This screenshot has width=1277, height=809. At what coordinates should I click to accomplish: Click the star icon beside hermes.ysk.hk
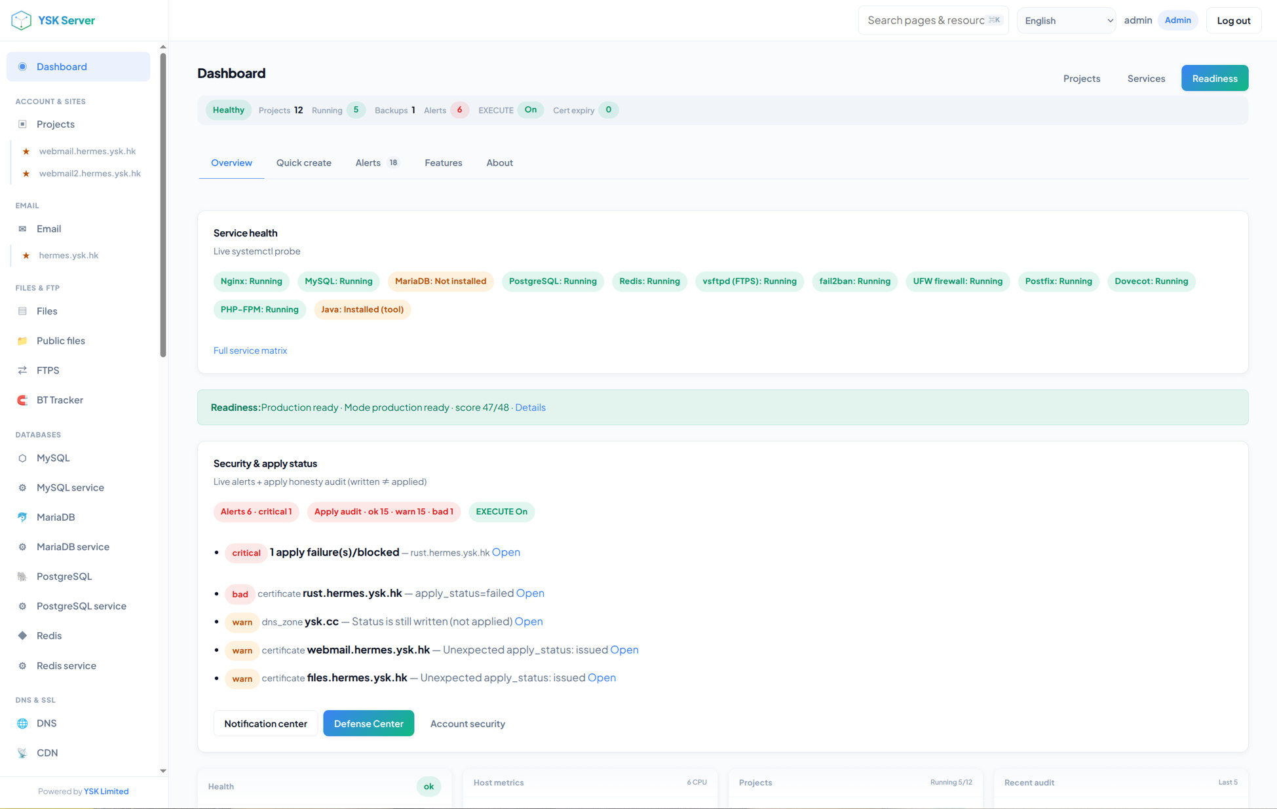[26, 255]
